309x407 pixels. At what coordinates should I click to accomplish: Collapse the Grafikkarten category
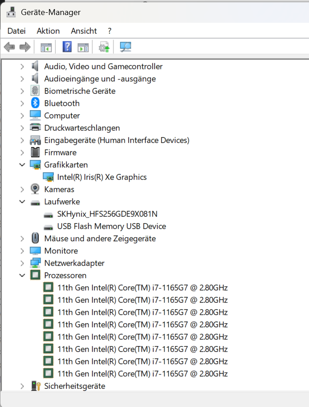(x=22, y=165)
